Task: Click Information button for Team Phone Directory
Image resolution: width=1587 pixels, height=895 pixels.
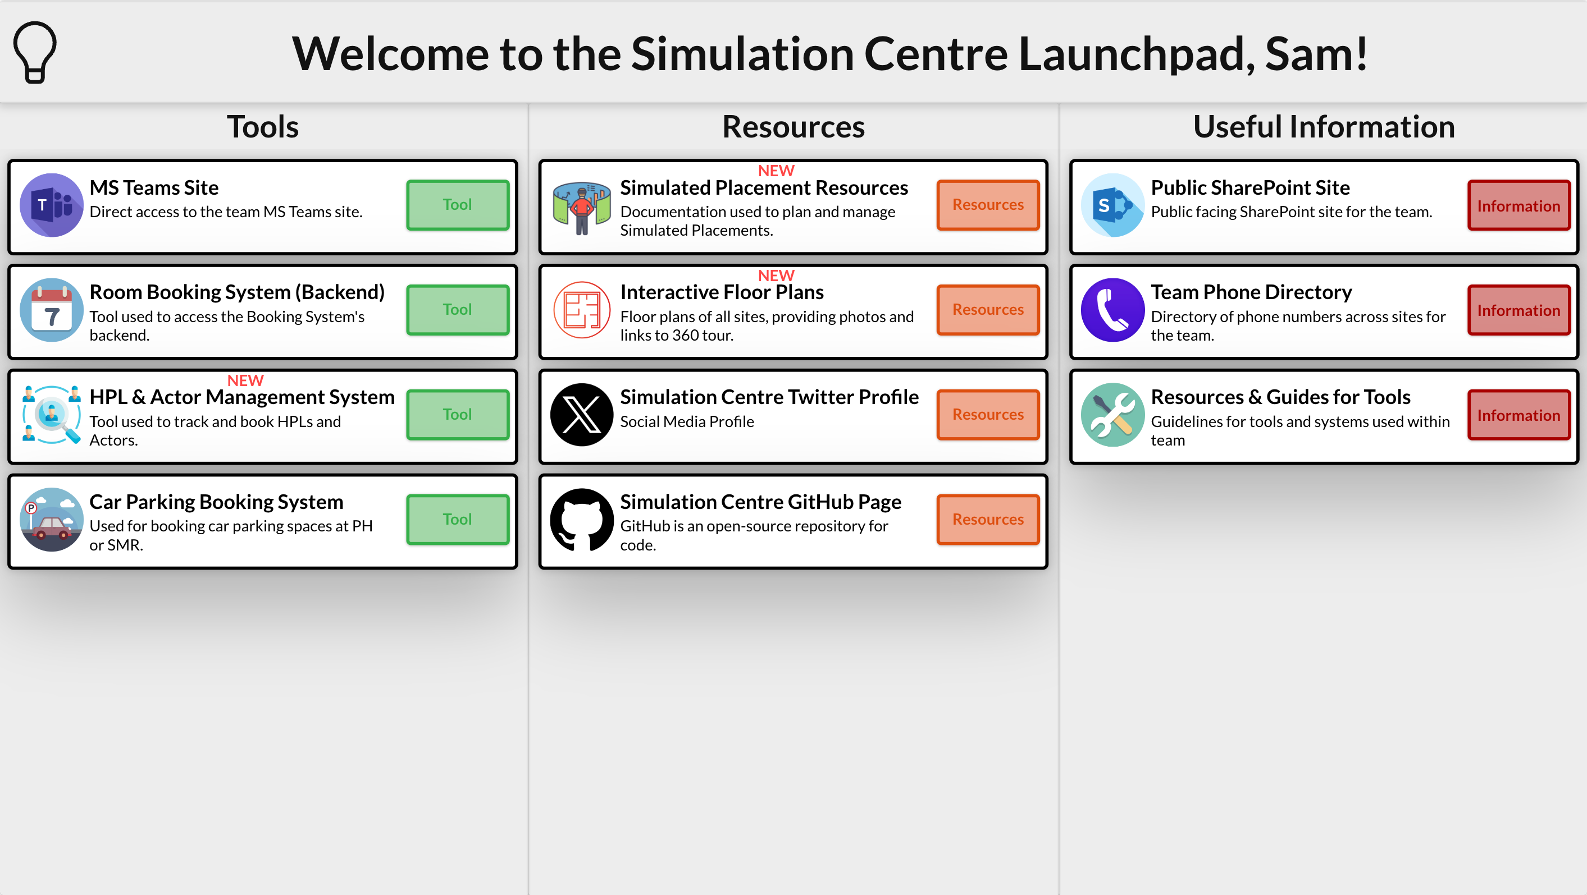Action: (1518, 310)
